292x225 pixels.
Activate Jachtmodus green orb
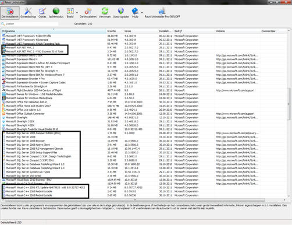tap(56, 11)
